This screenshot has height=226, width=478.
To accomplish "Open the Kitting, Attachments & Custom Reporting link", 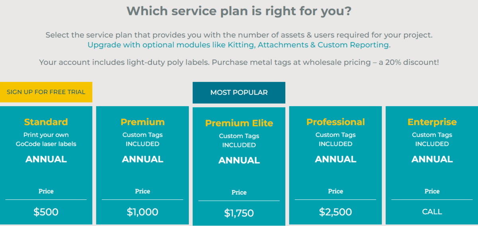I will [238, 45].
